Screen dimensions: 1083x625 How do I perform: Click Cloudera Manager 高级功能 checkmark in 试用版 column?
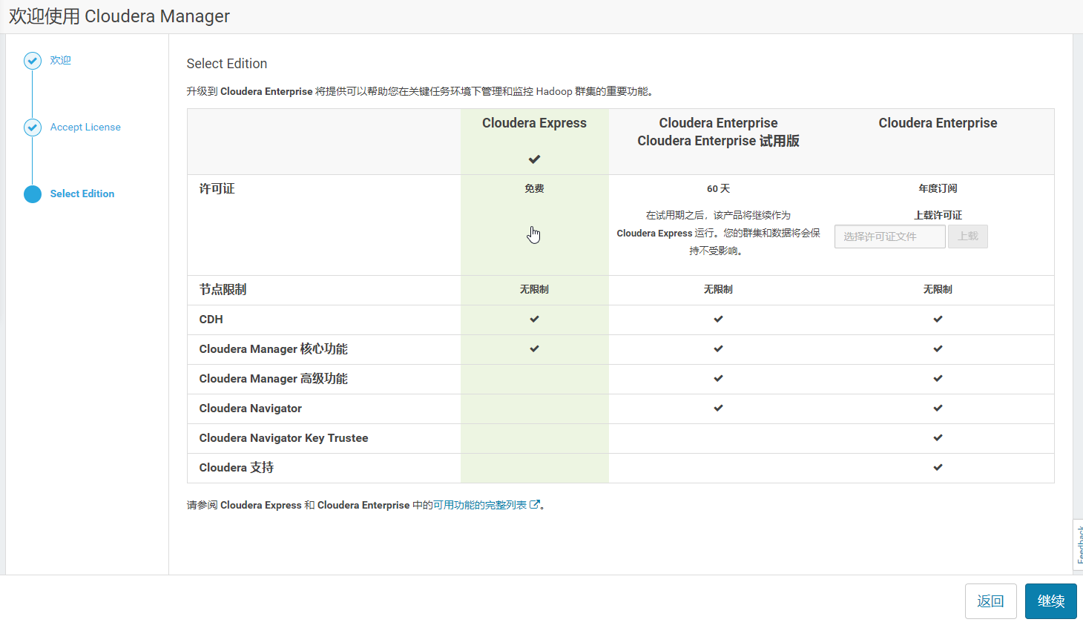coord(718,378)
